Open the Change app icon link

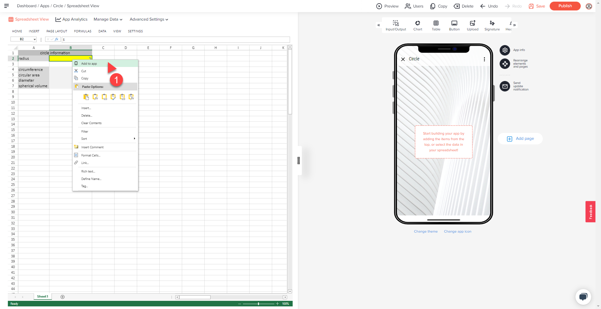coord(457,232)
